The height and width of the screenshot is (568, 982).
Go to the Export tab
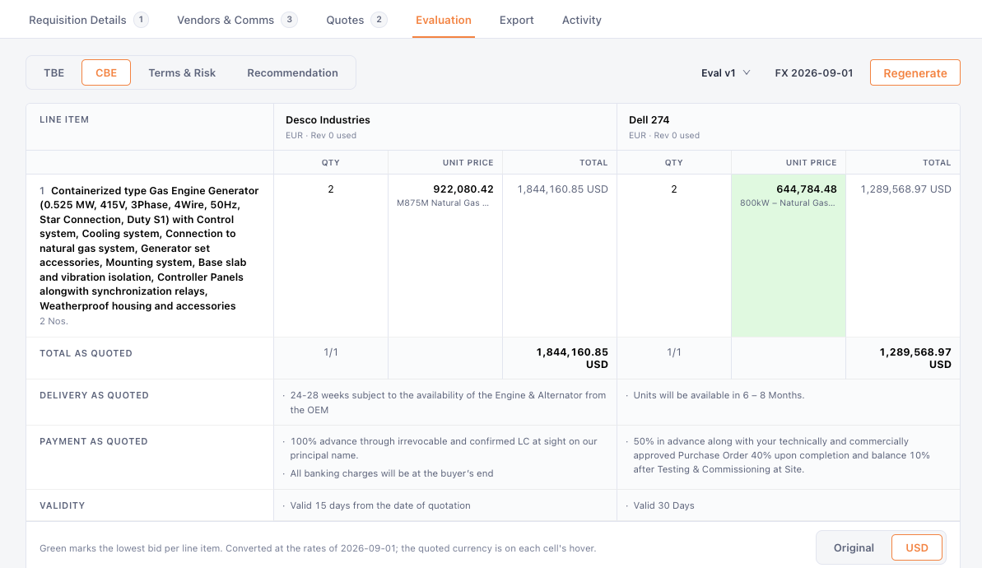517,20
